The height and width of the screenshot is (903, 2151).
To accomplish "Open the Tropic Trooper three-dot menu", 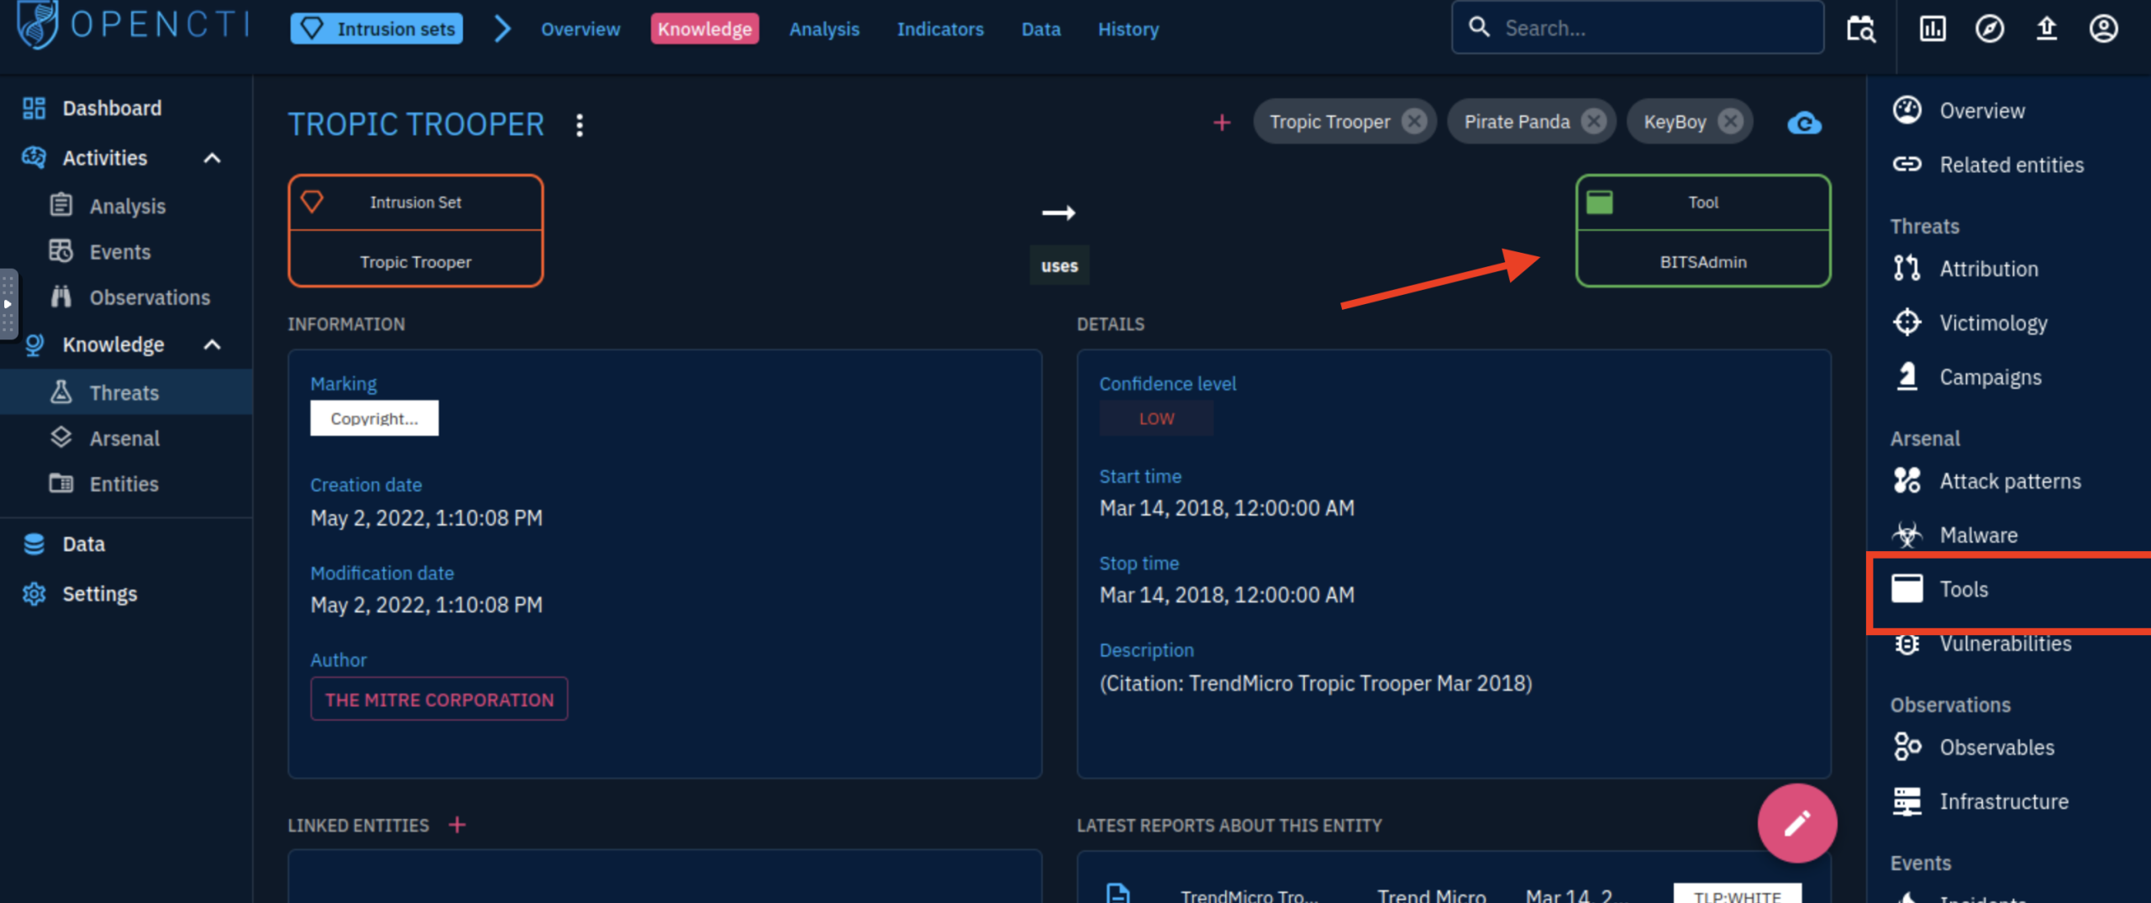I will tap(579, 125).
